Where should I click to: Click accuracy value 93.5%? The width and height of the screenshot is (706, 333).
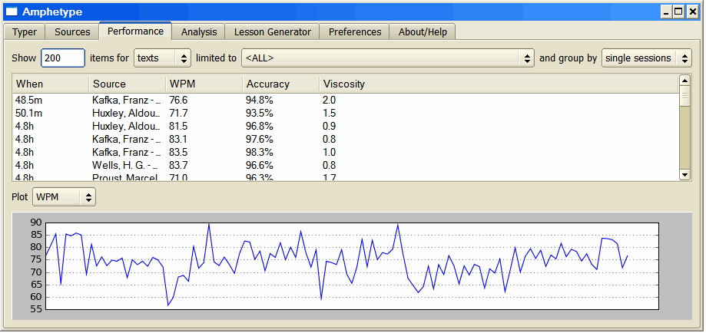coord(260,114)
